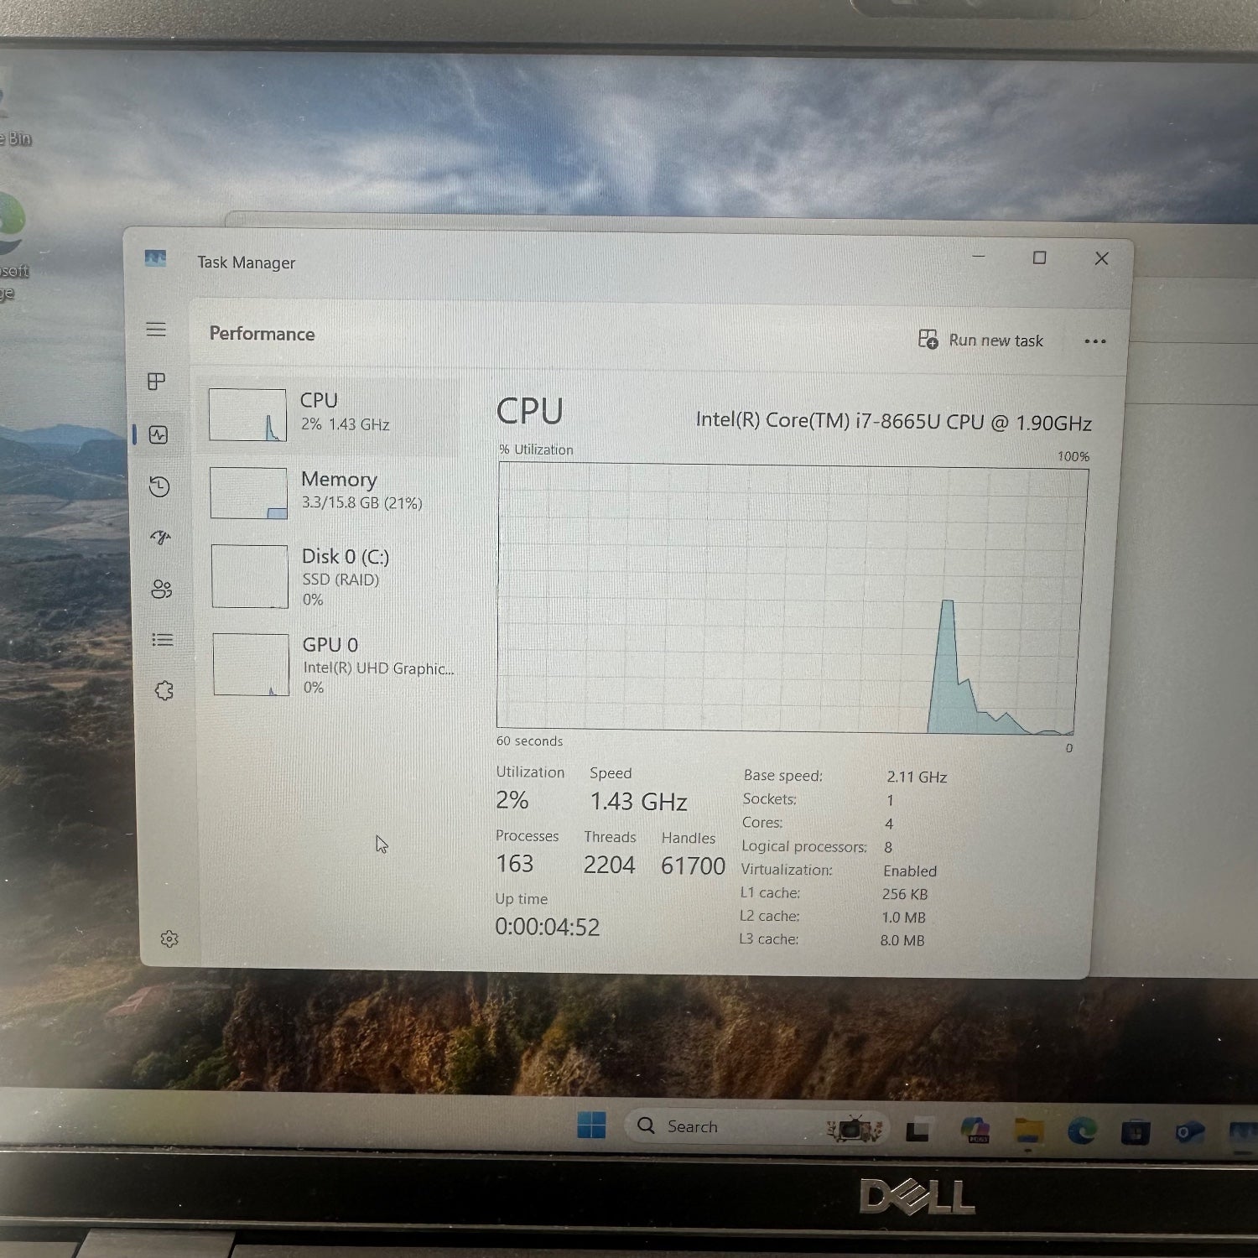Open Task Manager settings gear
The image size is (1258, 1258).
click(x=169, y=938)
